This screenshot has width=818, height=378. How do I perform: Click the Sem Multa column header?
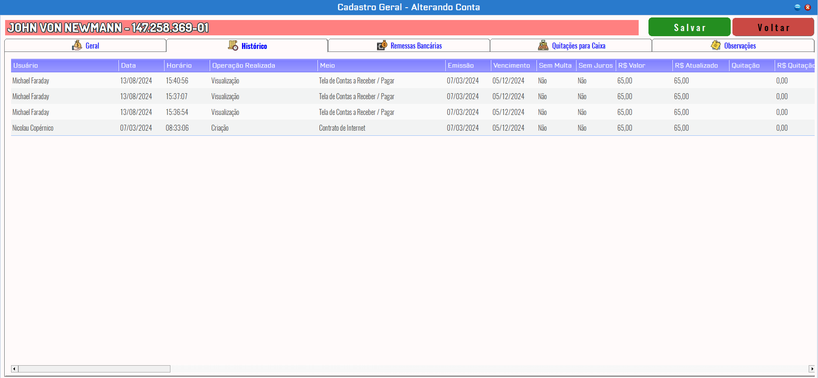556,66
